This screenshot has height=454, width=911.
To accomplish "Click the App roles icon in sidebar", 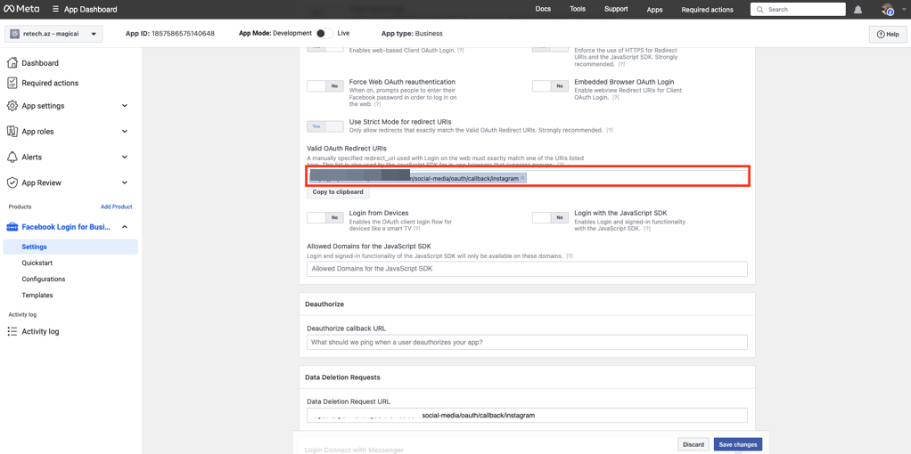I will coord(12,131).
